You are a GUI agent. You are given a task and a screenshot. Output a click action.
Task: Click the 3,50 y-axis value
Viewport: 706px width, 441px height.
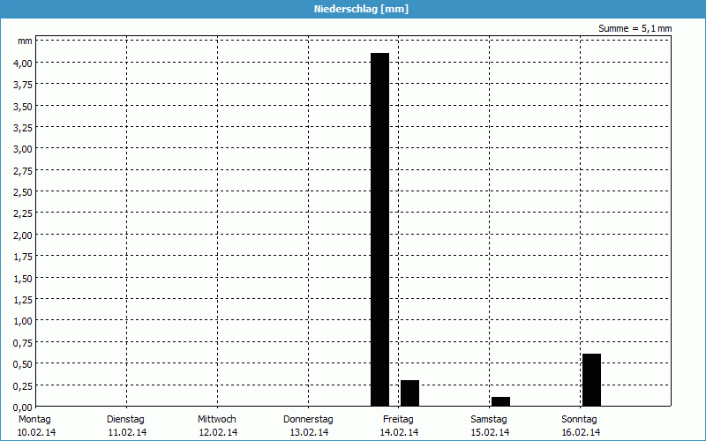click(23, 106)
